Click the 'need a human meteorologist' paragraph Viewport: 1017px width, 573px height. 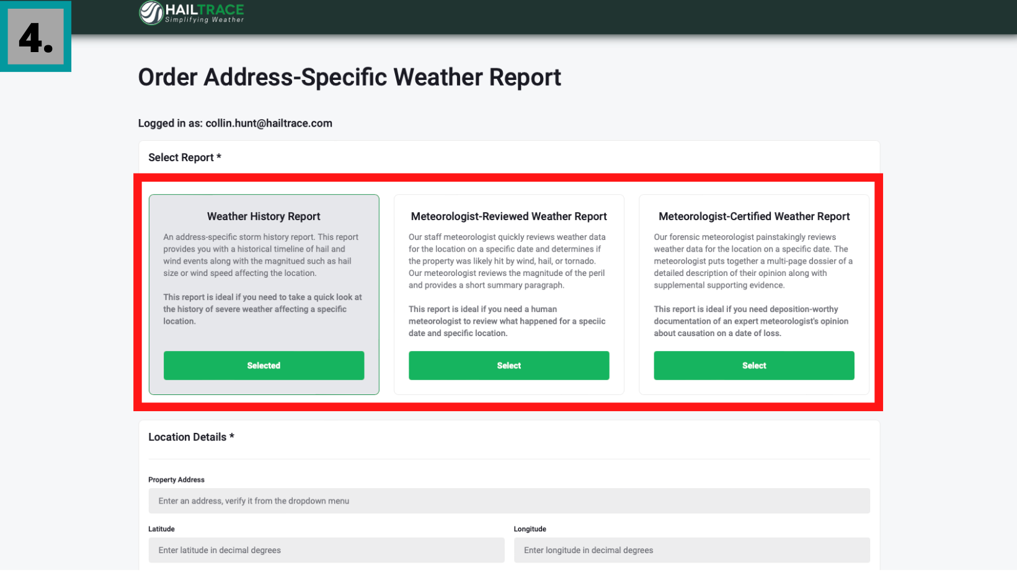point(507,321)
